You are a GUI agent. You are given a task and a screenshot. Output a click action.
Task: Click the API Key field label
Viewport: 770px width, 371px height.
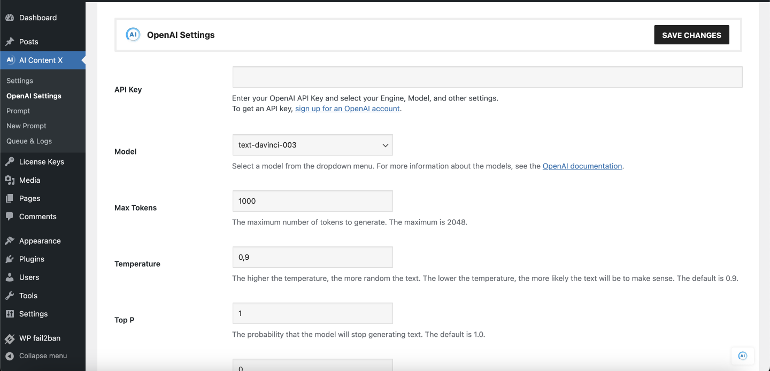128,90
